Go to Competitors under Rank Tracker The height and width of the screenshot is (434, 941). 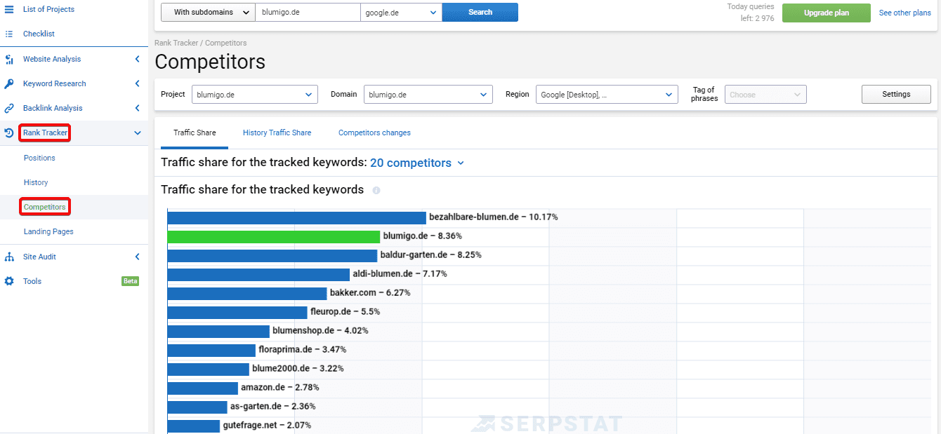pos(45,207)
